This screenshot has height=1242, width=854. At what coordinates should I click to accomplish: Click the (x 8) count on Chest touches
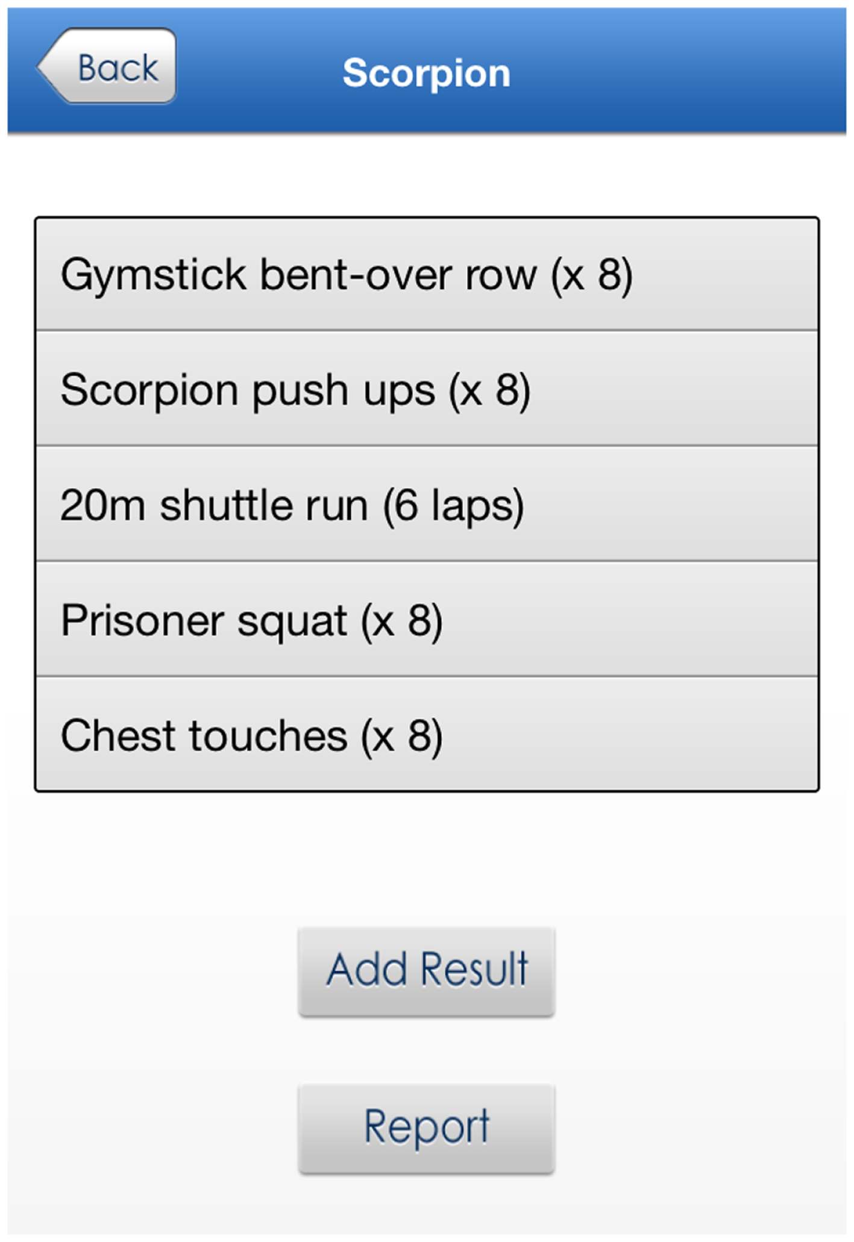(401, 735)
